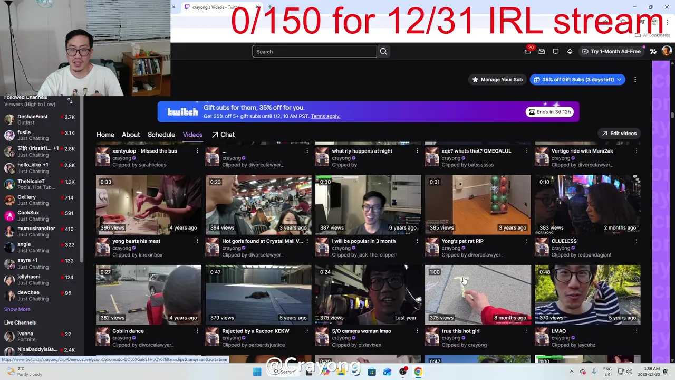The height and width of the screenshot is (380, 675).
Task: Play the 'Goblin dance' clip thumbnail
Action: (149, 294)
